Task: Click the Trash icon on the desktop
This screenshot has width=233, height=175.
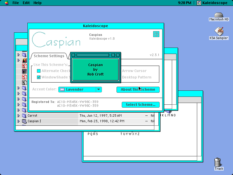Action: click(218, 162)
